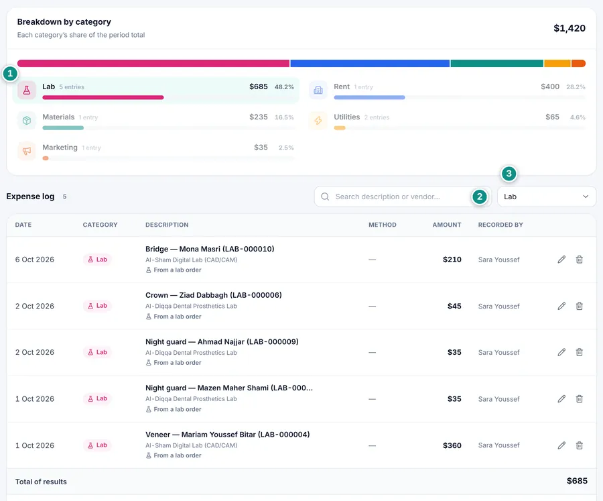Open the Lab category filter dropdown
The height and width of the screenshot is (501, 603).
click(x=547, y=197)
